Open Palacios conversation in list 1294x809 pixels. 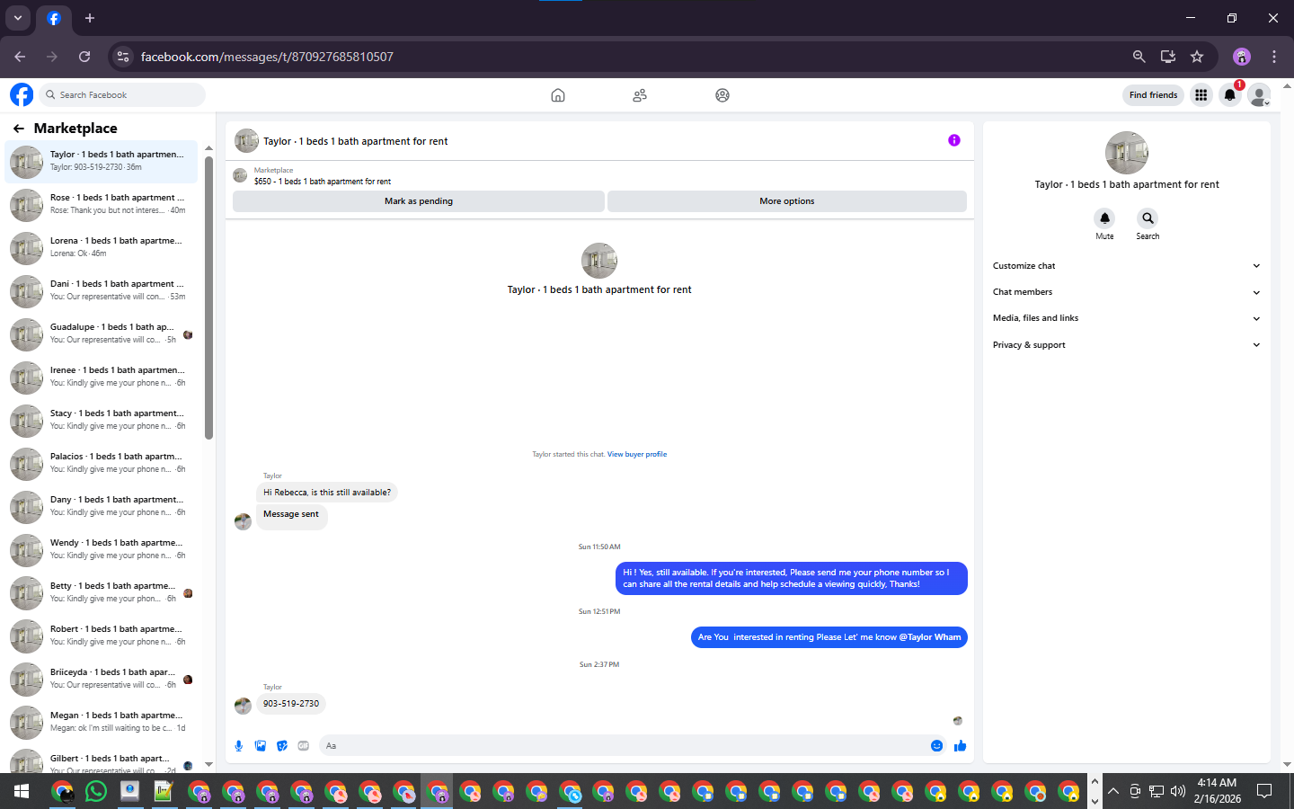[x=101, y=463]
